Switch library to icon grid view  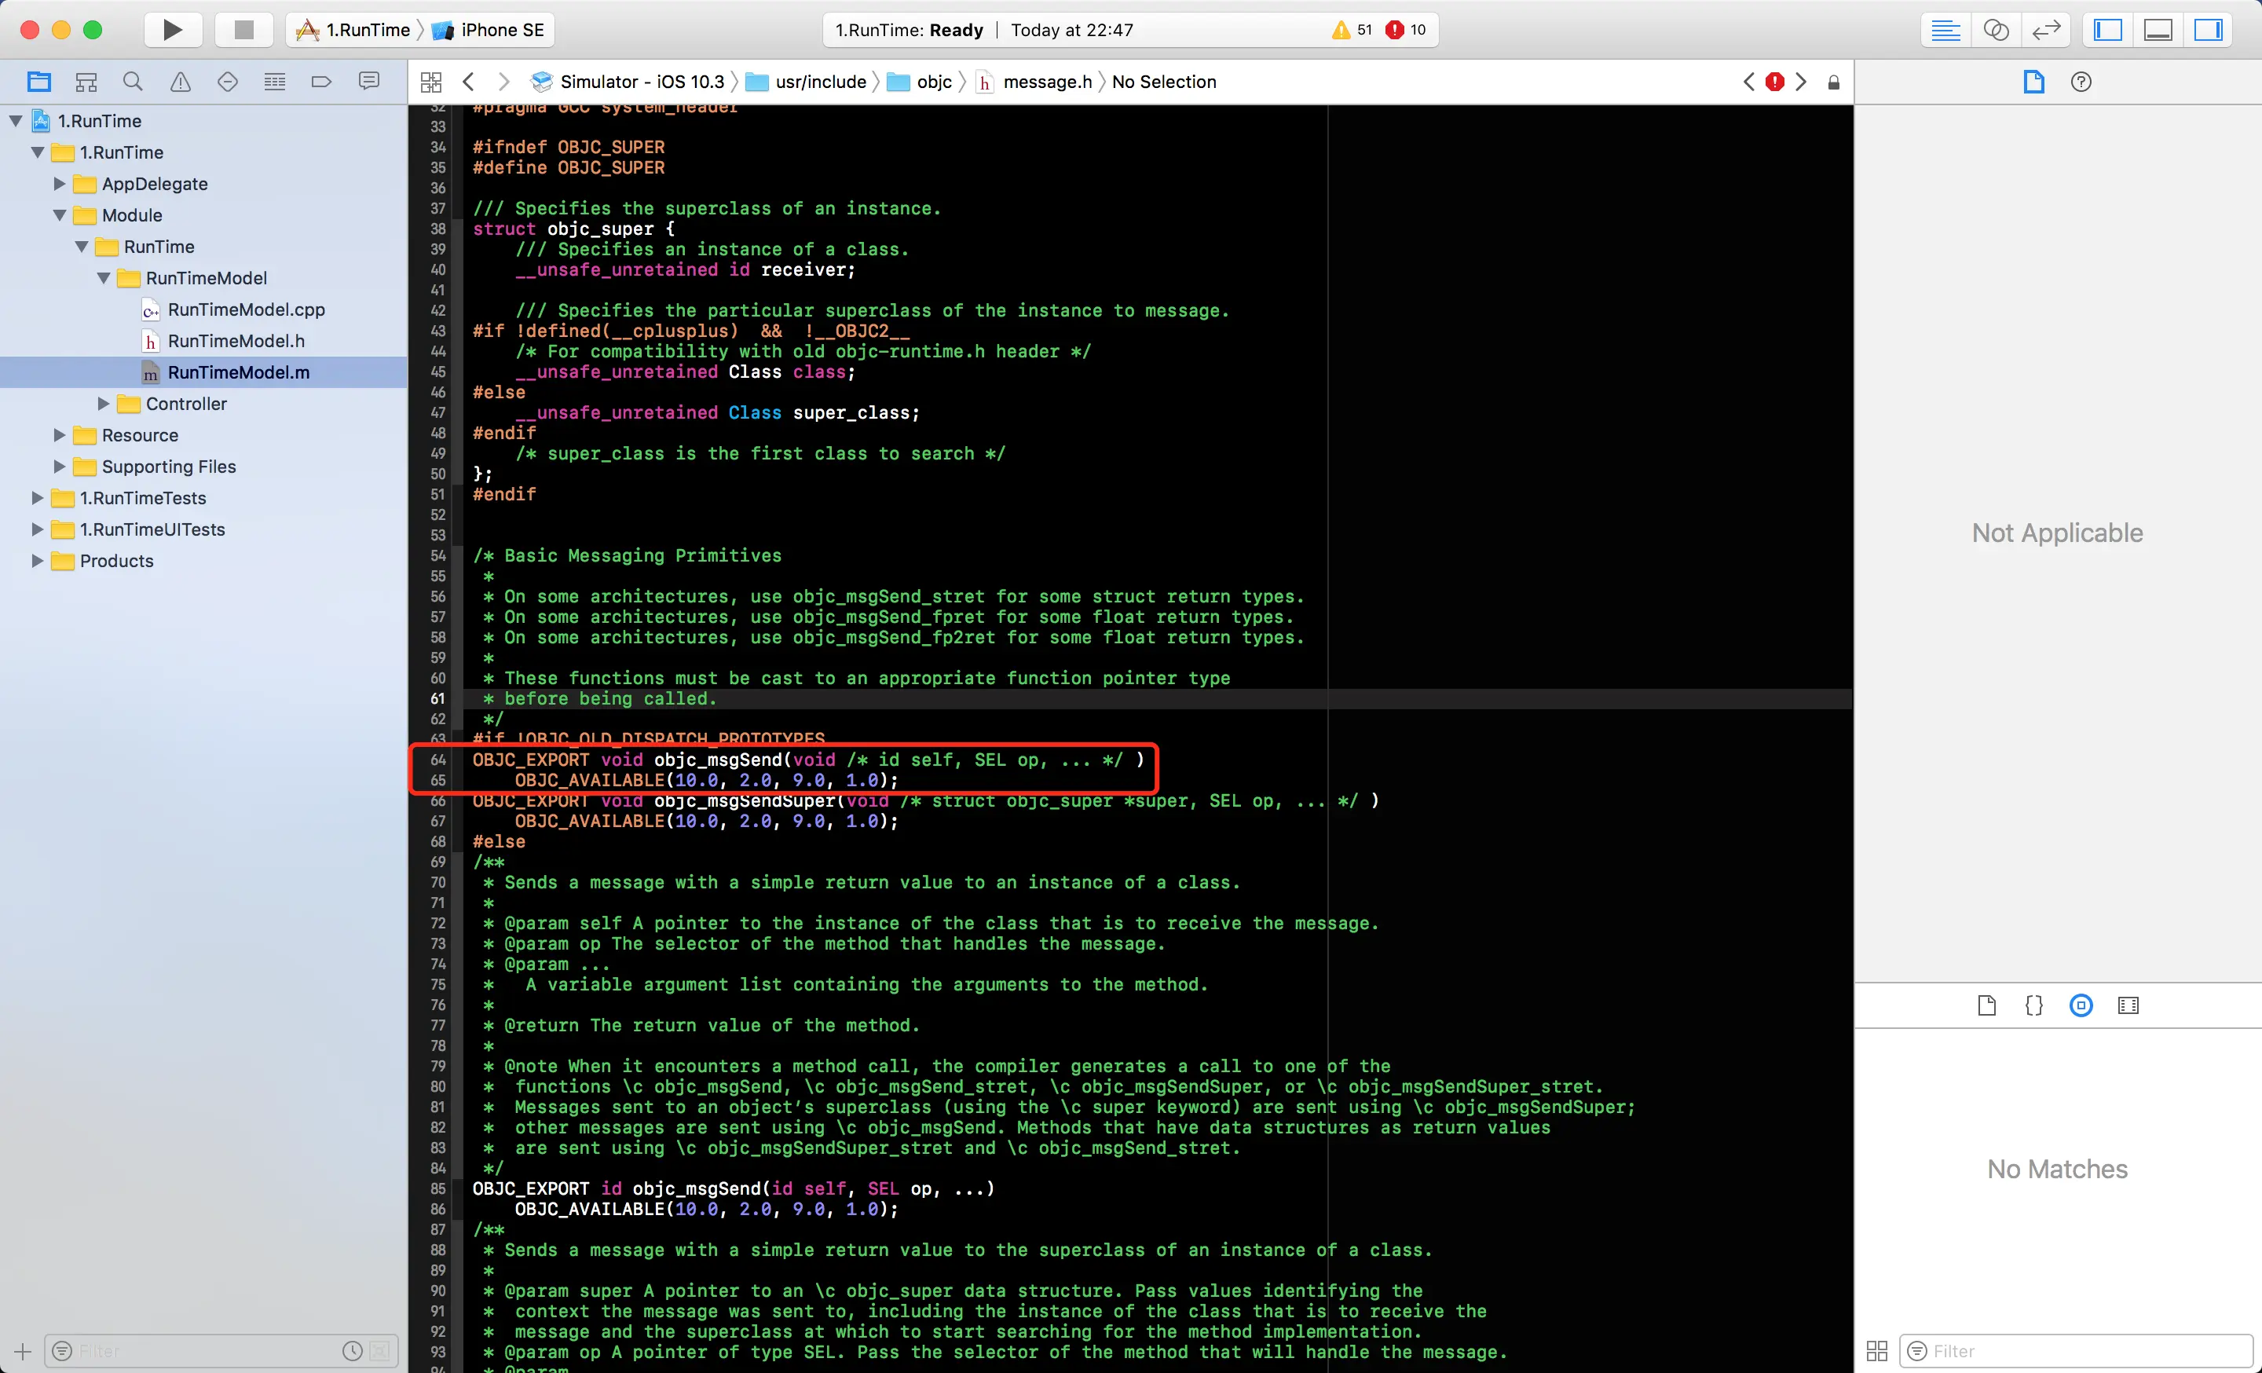[1876, 1350]
